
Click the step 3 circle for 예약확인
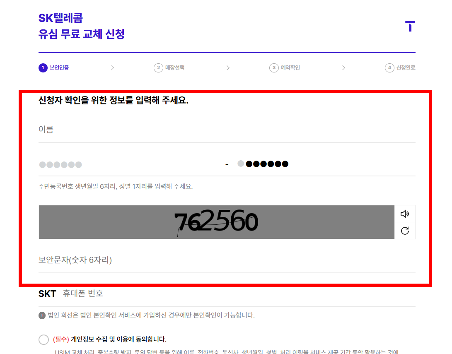[x=274, y=67]
